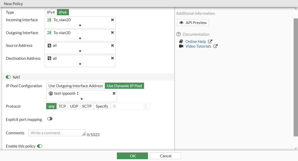
Task: Disable the NAT toggle
Action: (x=8, y=77)
